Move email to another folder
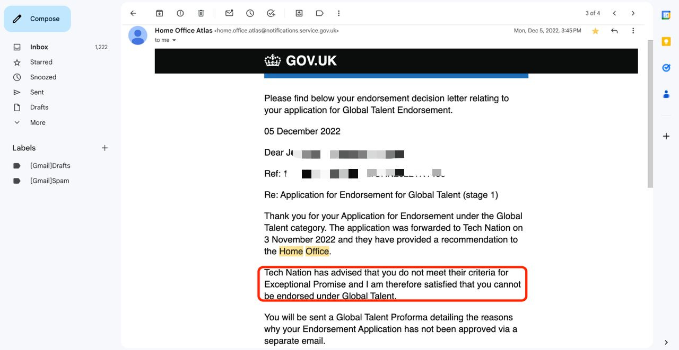Screen dimensions: 679x350 [x=299, y=13]
